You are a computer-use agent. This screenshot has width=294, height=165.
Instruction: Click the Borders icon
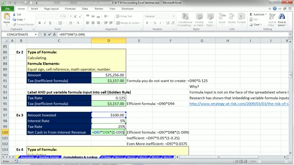point(60,23)
